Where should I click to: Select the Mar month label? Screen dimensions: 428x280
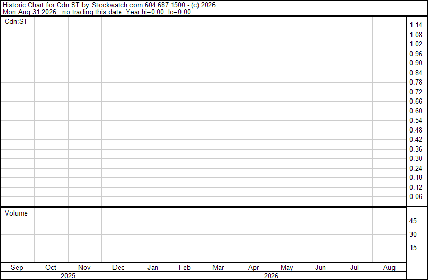coord(218,268)
